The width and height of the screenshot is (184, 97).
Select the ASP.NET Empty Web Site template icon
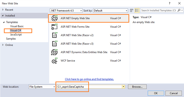[54, 18]
